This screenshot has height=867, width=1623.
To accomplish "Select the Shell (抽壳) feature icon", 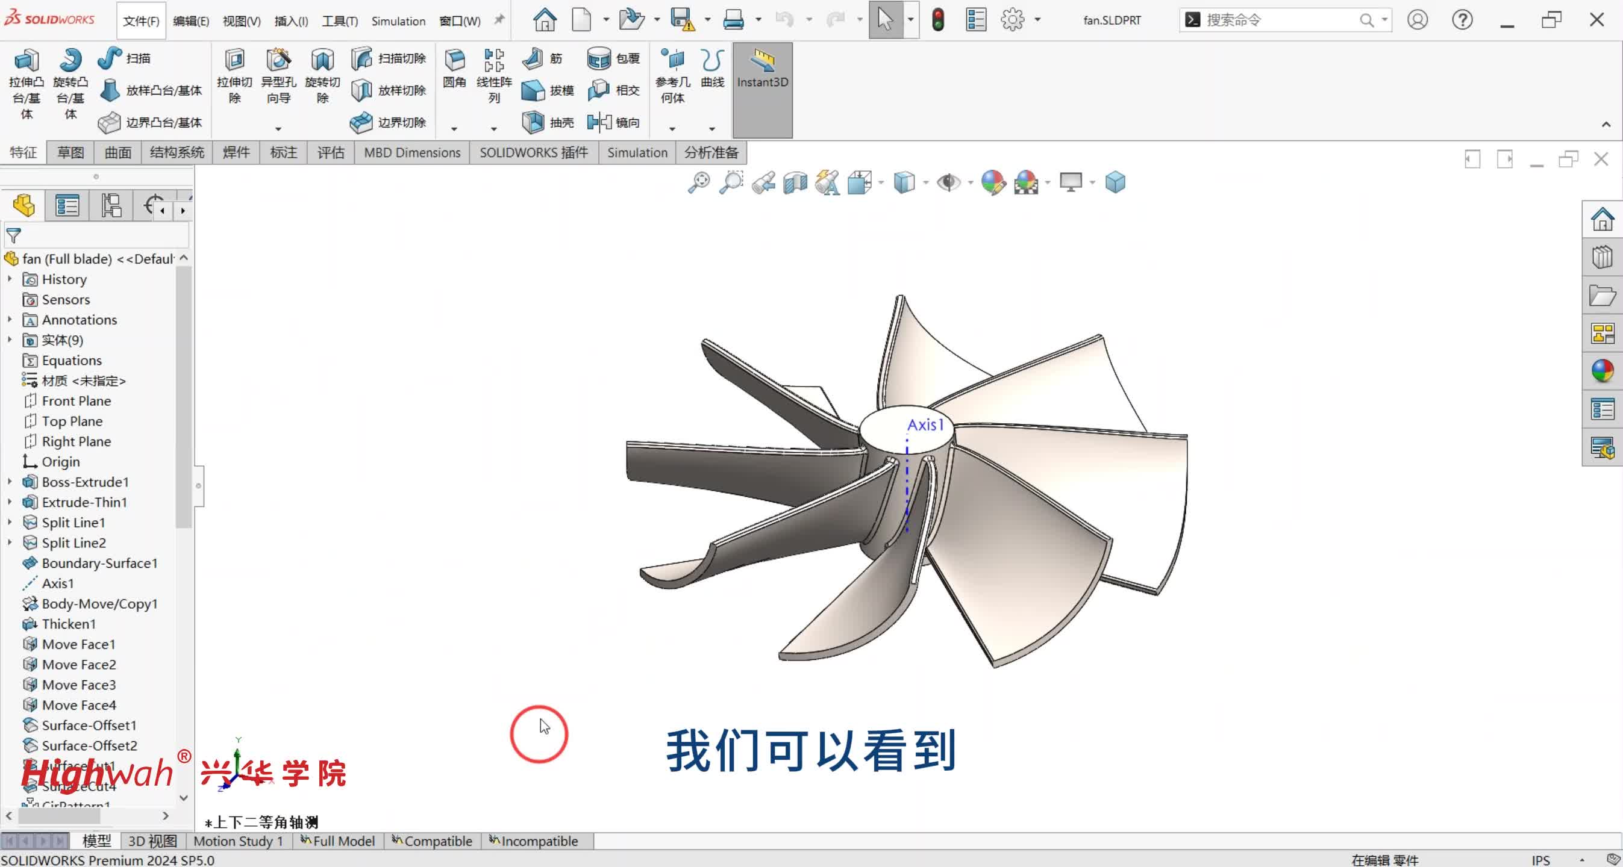I will click(533, 122).
